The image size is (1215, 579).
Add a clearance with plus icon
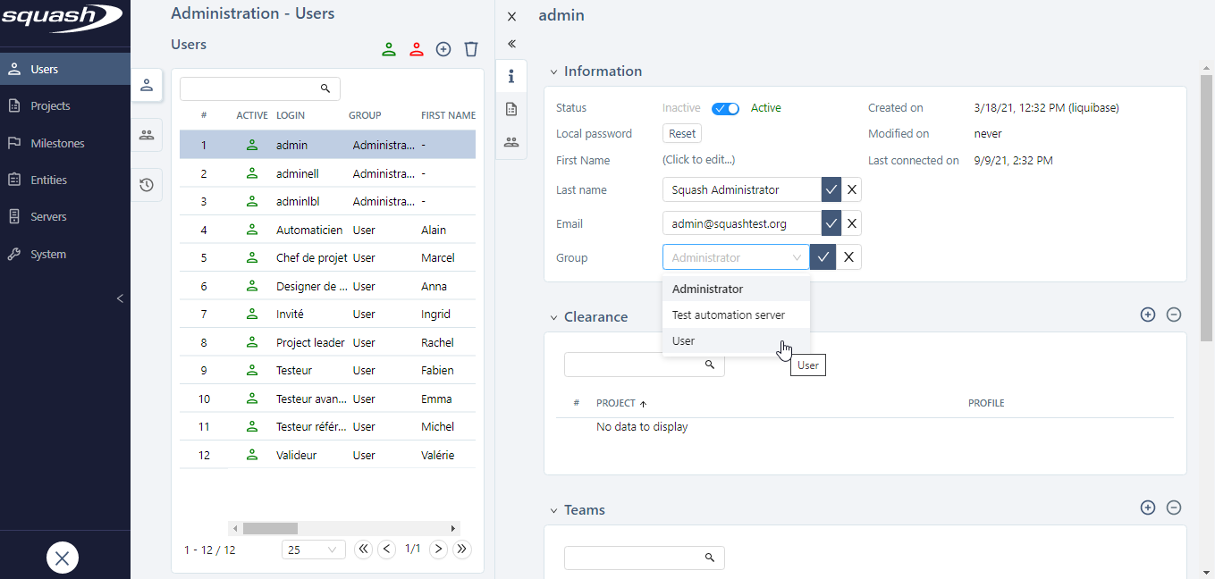(1148, 315)
